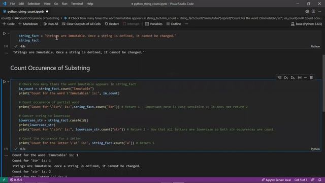325x183 pixels.
Task: Run the Count Occurence code cell
Action: pyautogui.click(x=4, y=82)
